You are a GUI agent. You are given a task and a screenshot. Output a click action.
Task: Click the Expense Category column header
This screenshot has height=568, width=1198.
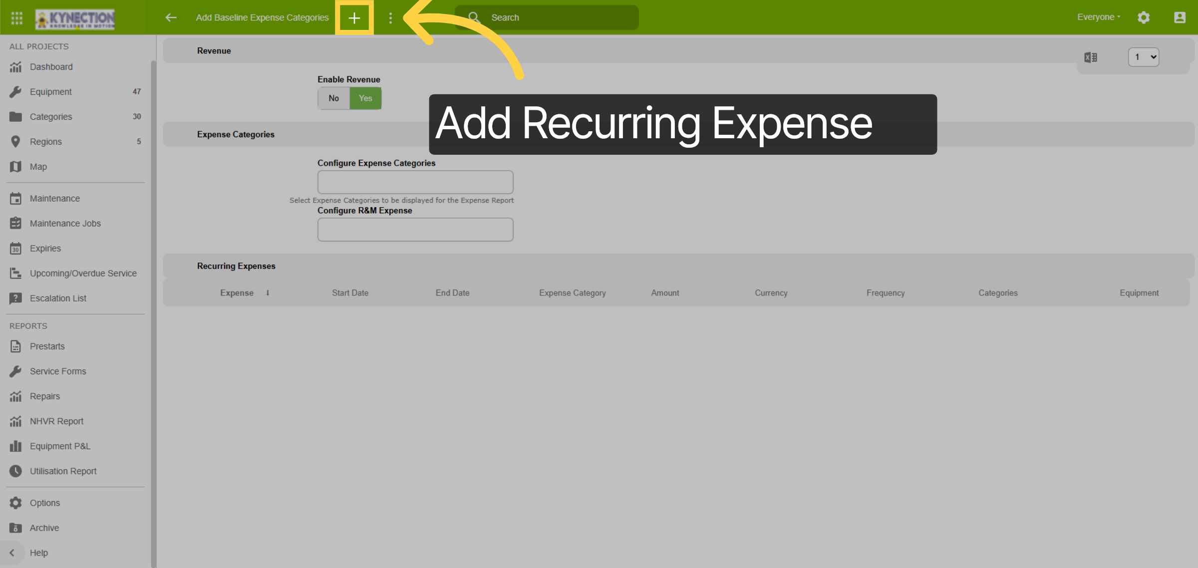point(573,293)
